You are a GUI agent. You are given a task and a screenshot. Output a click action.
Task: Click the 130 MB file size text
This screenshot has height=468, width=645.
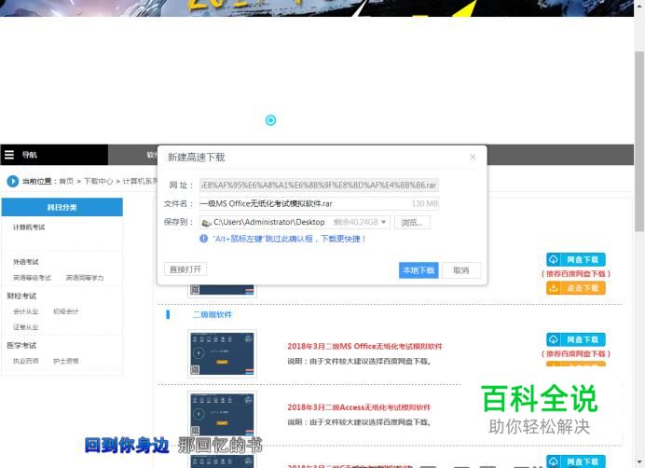(424, 203)
